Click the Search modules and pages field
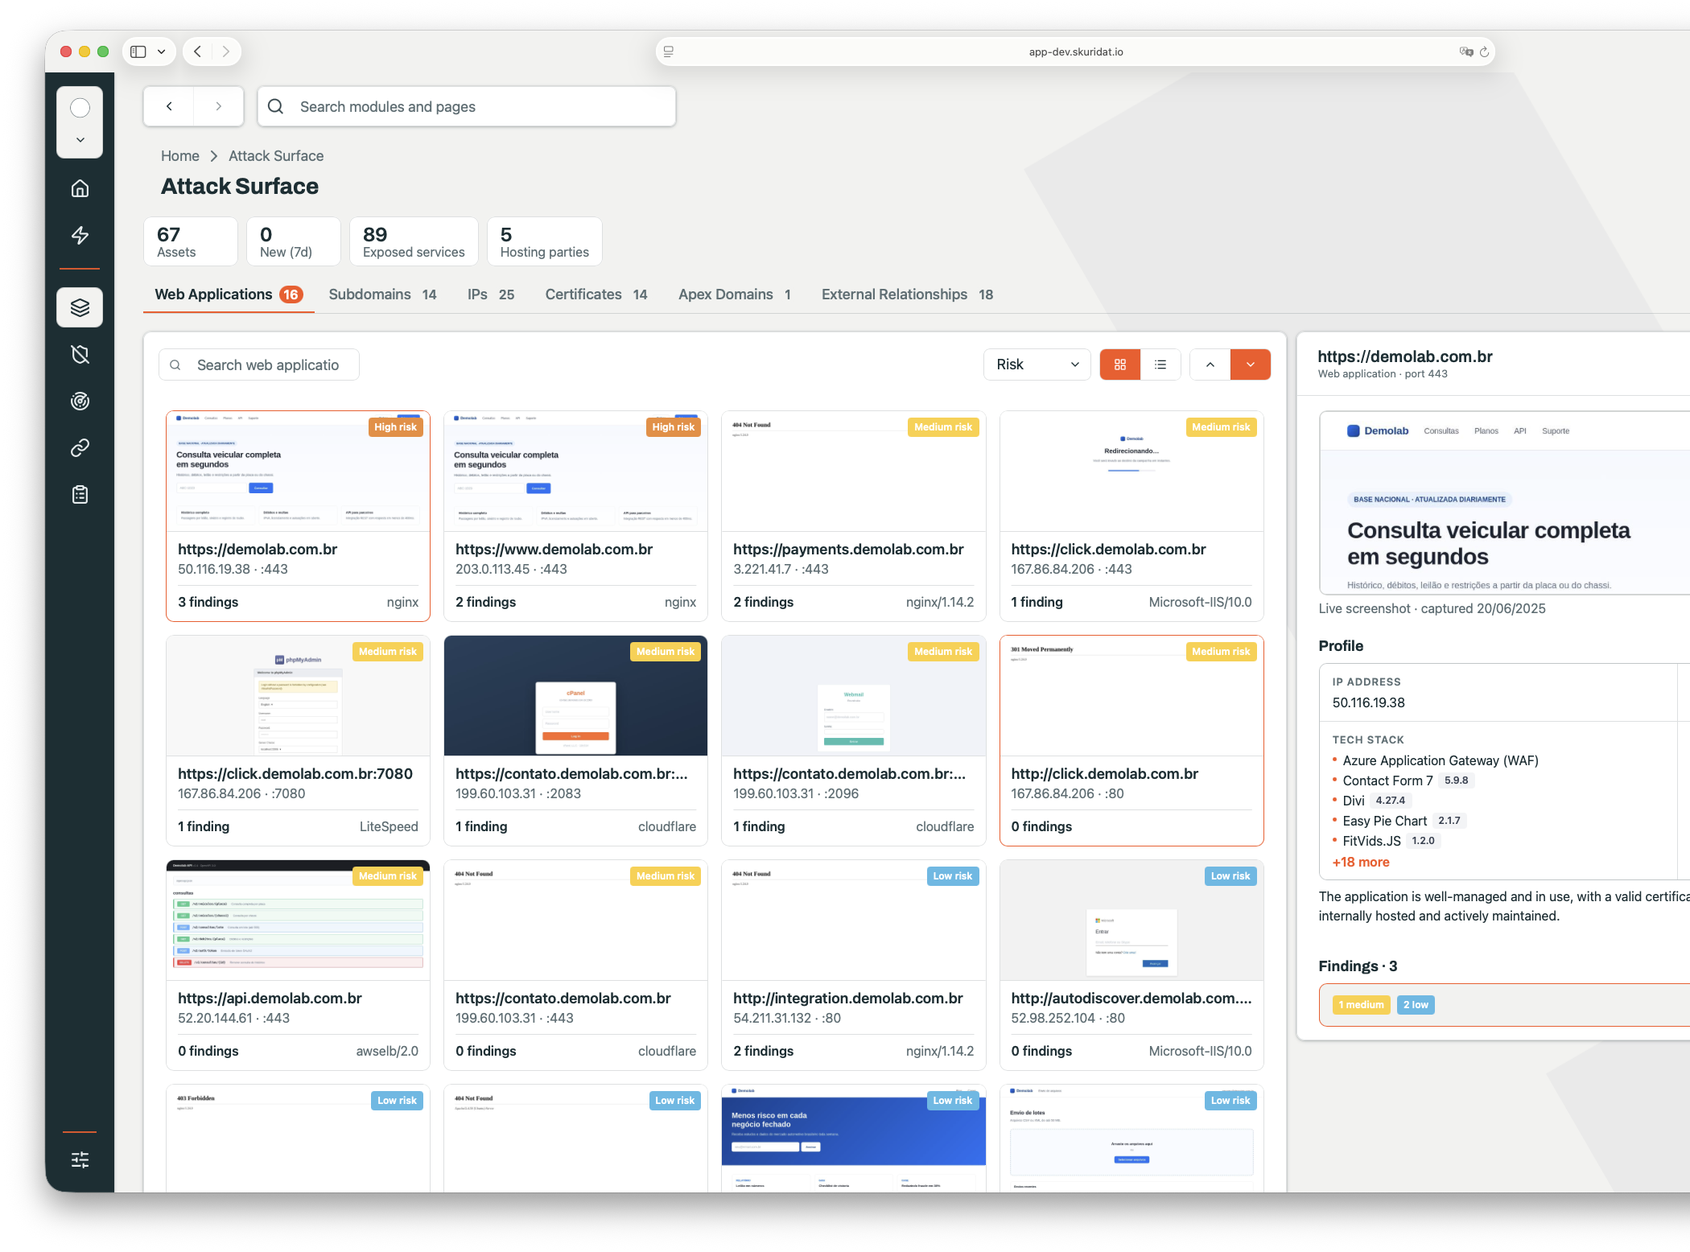 point(467,106)
